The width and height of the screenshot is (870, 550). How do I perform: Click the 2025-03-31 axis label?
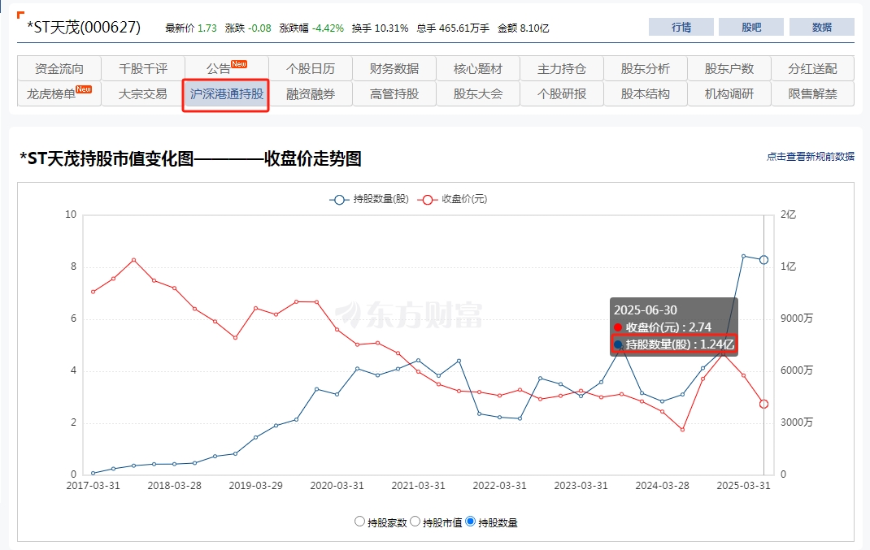(743, 486)
